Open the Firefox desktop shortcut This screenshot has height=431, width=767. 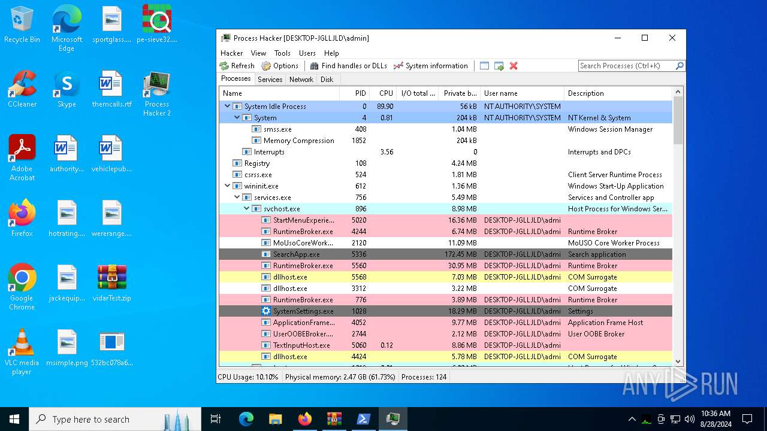[22, 219]
